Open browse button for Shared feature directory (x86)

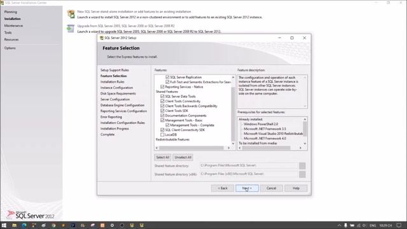[302, 174]
